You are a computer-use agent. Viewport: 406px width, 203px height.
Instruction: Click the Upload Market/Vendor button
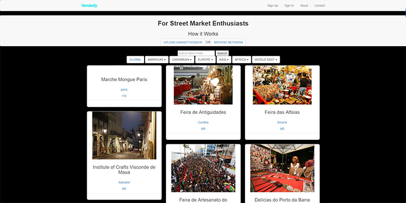[183, 43]
